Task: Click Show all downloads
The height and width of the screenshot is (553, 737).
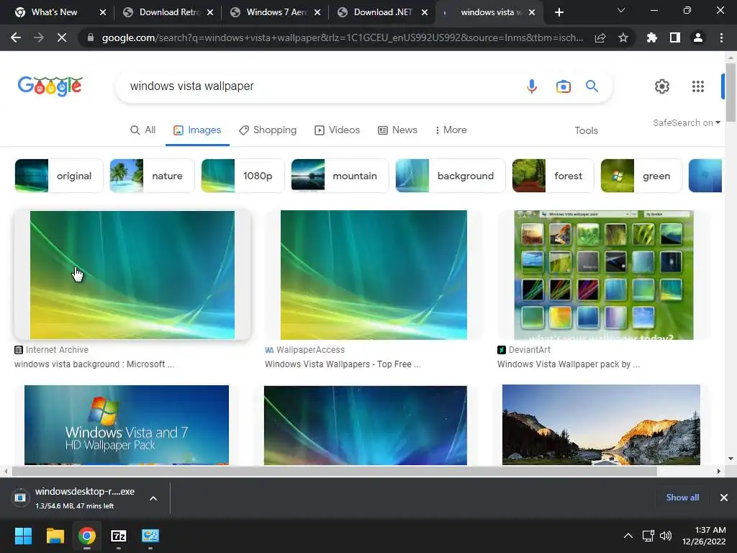Action: [682, 498]
